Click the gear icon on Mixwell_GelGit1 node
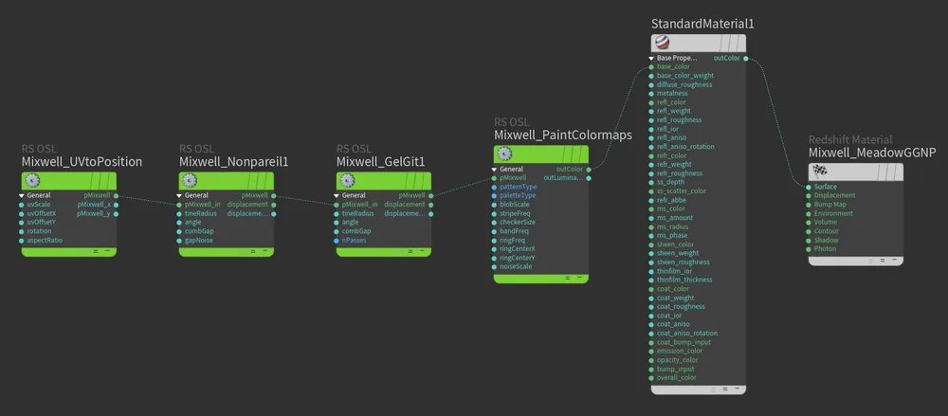 (x=348, y=180)
